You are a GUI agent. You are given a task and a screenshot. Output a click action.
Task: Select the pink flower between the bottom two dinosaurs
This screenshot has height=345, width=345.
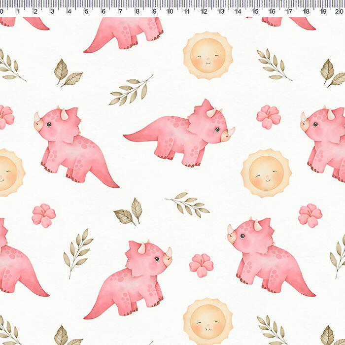point(201,265)
